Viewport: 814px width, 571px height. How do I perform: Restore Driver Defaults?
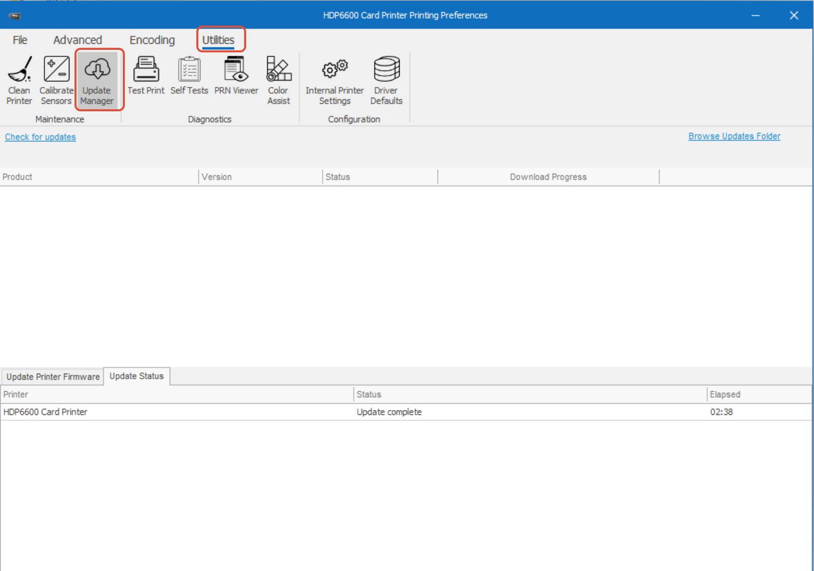(386, 81)
